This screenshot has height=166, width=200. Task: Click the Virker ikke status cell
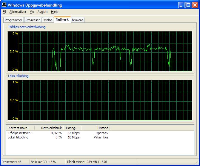click(x=101, y=137)
